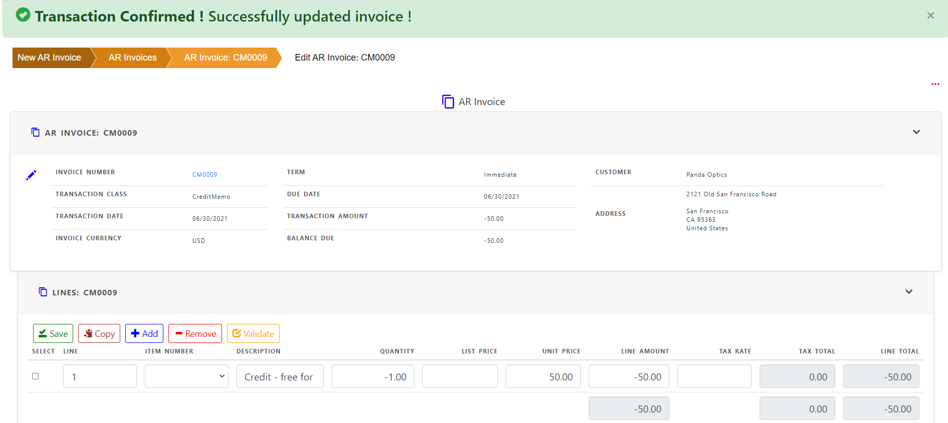Click the DESCRIPTION column header
Viewport: 948px width, 423px height.
[x=259, y=351]
